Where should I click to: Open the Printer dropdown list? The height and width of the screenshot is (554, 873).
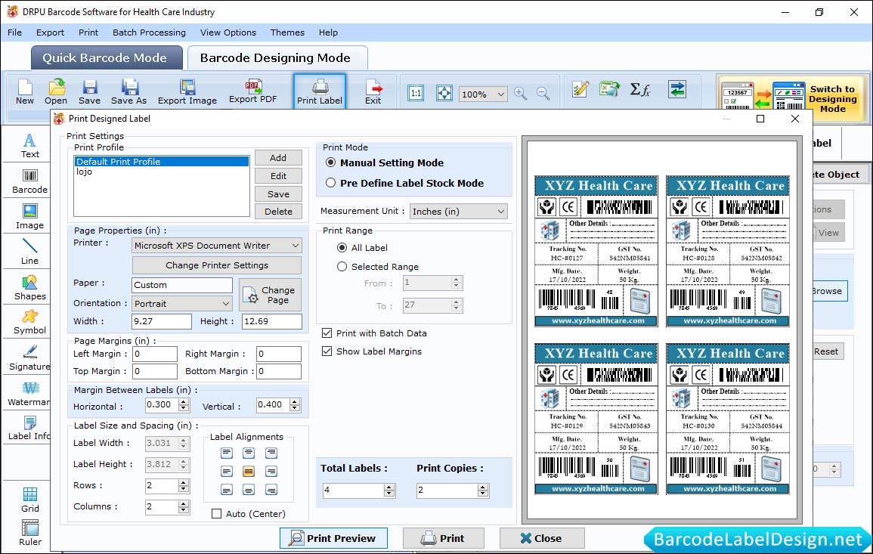tap(217, 246)
